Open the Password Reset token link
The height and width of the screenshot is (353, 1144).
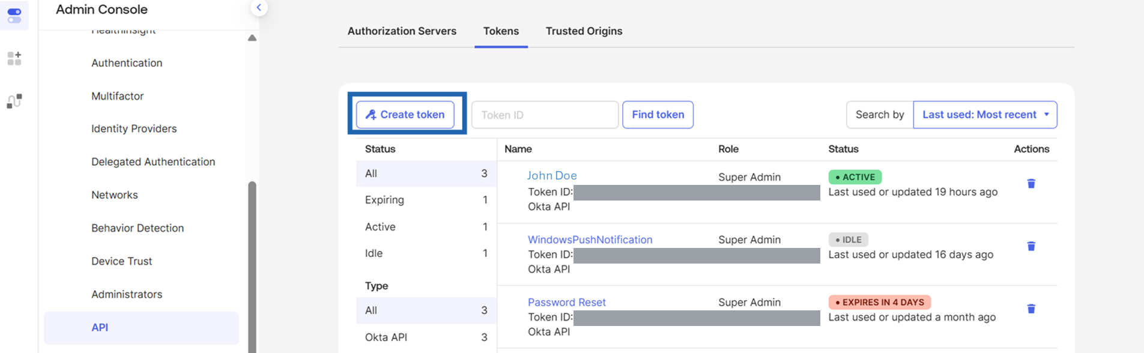coord(567,303)
